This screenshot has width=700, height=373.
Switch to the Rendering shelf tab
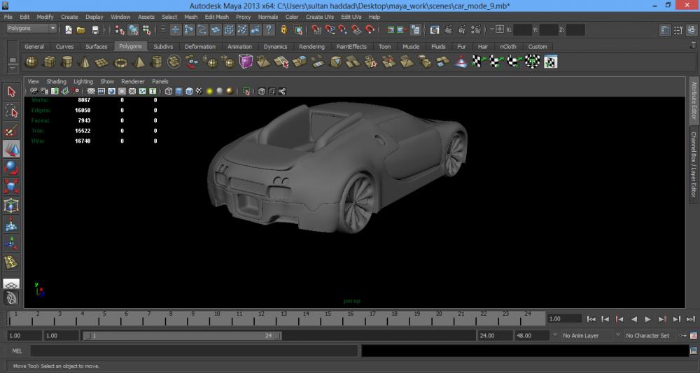[311, 47]
